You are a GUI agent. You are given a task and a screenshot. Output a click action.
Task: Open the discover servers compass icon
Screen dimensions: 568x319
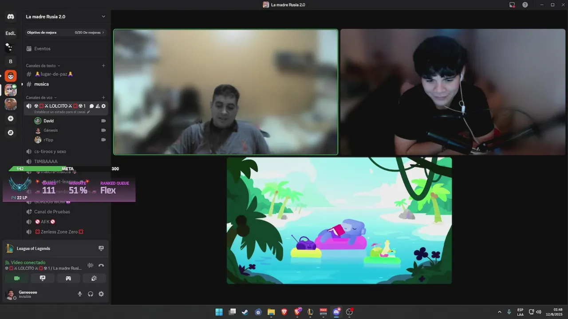point(11,132)
